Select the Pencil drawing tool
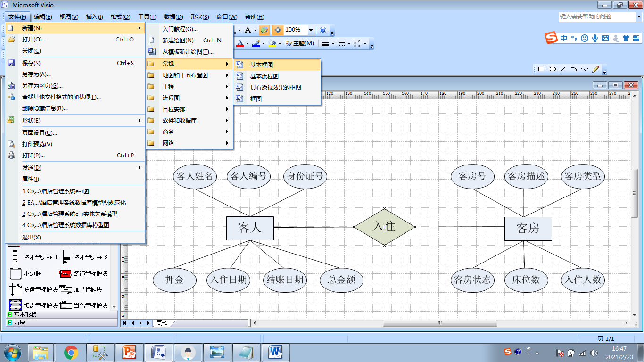This screenshot has height=362, width=644. (x=595, y=69)
